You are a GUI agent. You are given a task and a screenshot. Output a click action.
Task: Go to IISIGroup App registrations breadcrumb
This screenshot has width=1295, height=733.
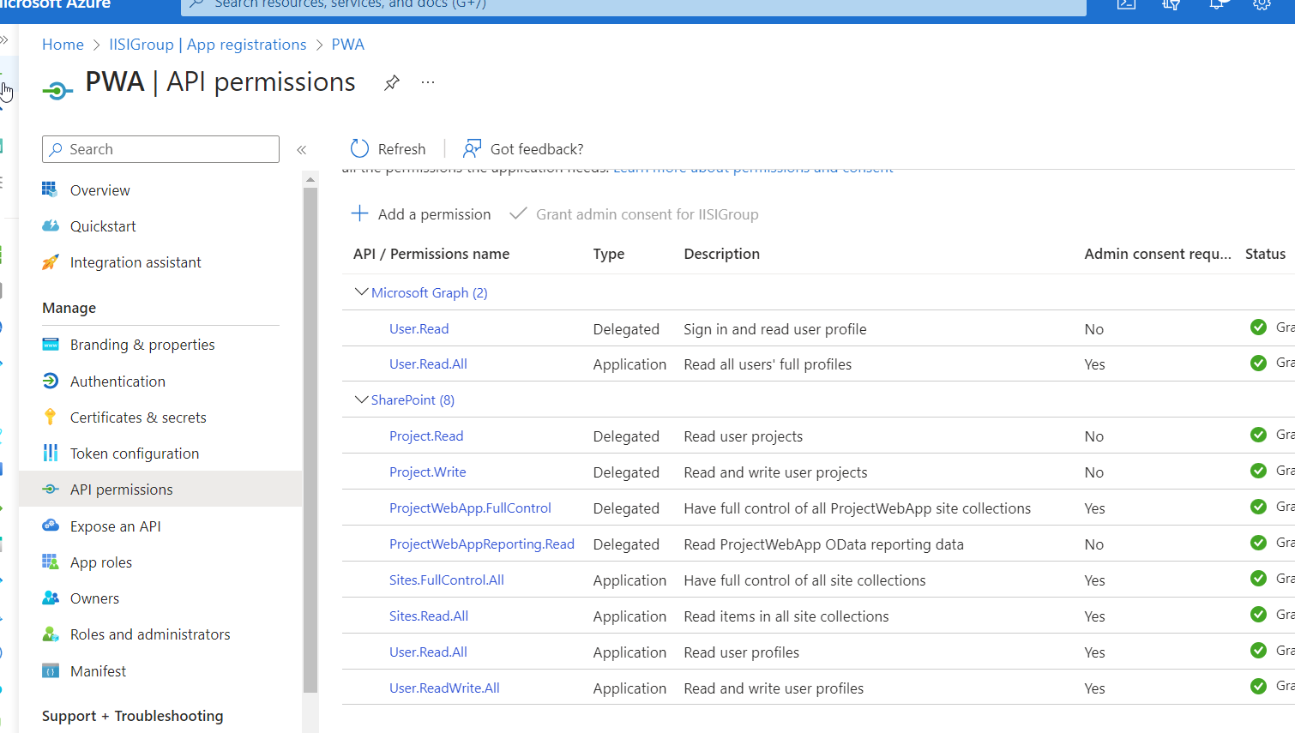[208, 45]
